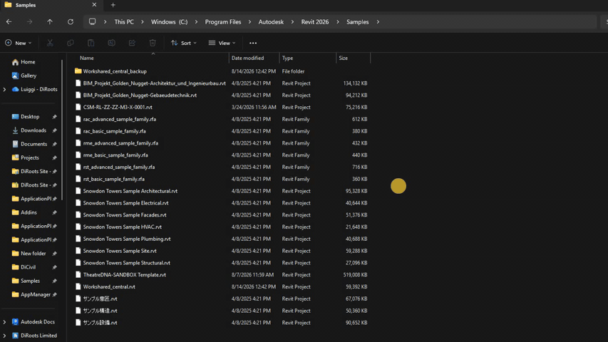Screen dimensions: 608x342
Task: Click chevron after Revit 2026 in path
Action: [338, 22]
